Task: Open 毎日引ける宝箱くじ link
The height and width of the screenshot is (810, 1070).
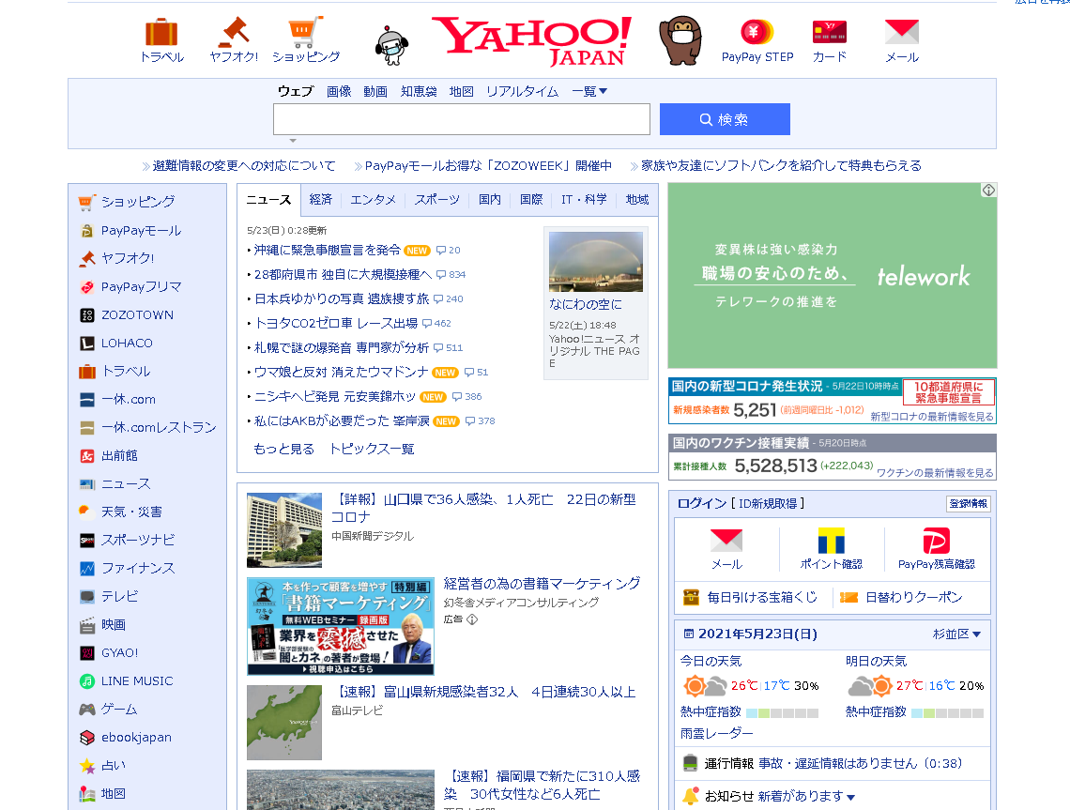Action: point(761,597)
